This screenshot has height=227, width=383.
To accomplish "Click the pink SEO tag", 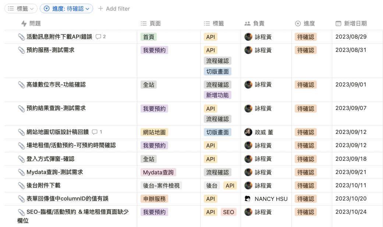I will pos(228,212).
